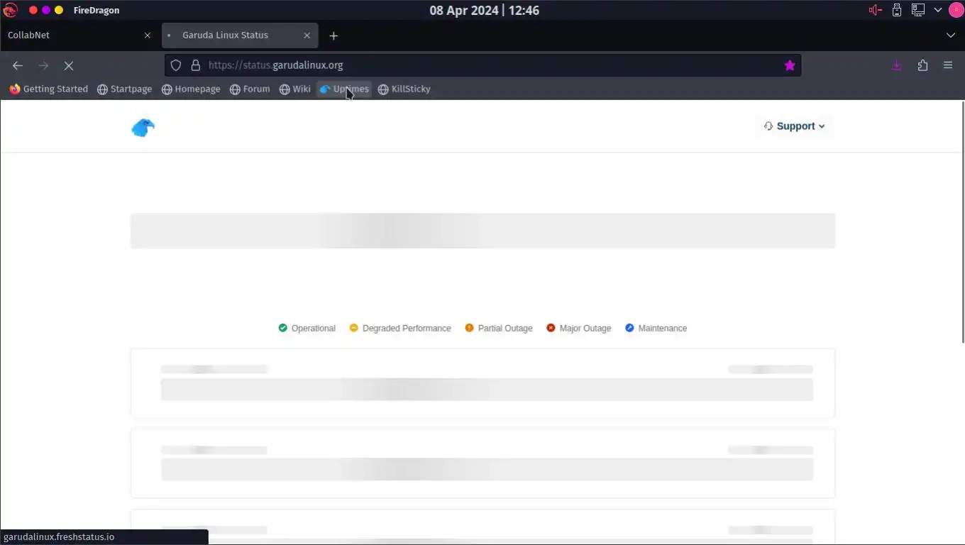Screen dimensions: 965x545
Task: Expand the Support dropdown
Action: click(795, 126)
